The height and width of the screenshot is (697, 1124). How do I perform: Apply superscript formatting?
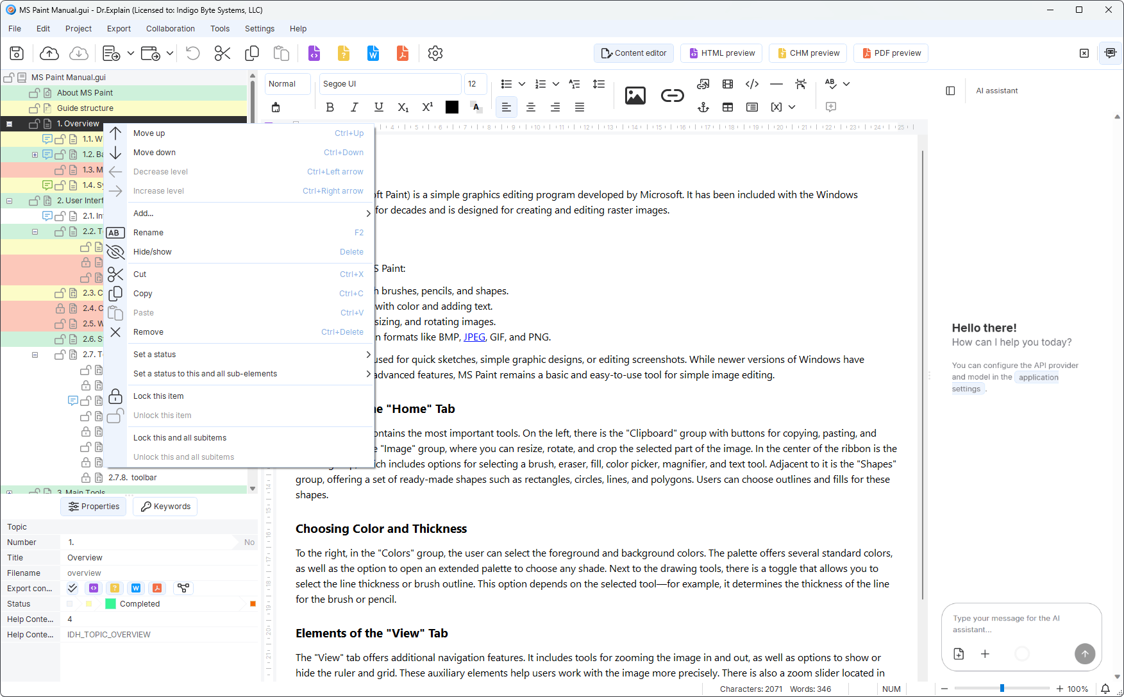pyautogui.click(x=428, y=107)
